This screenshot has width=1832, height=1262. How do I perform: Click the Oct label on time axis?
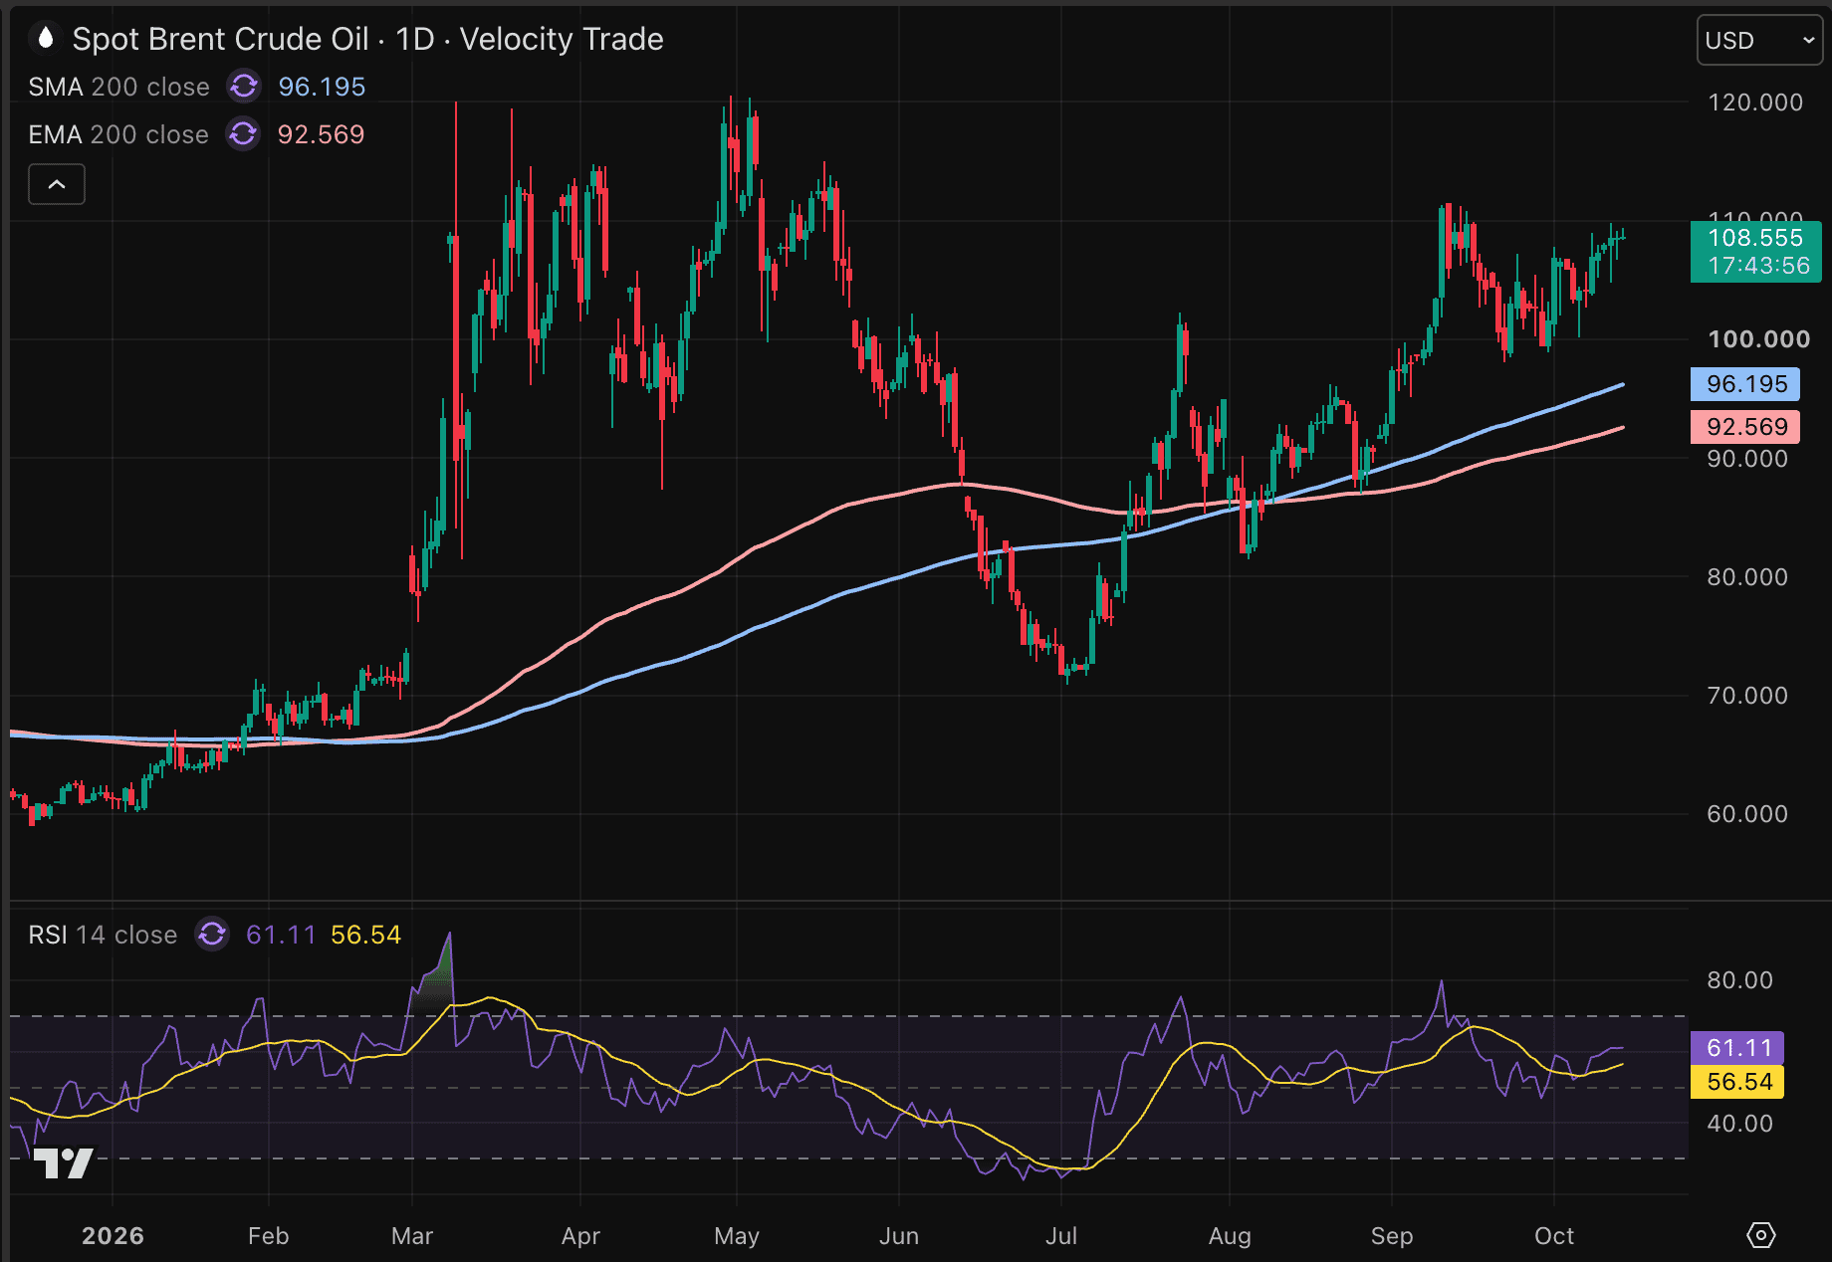1554,1236
